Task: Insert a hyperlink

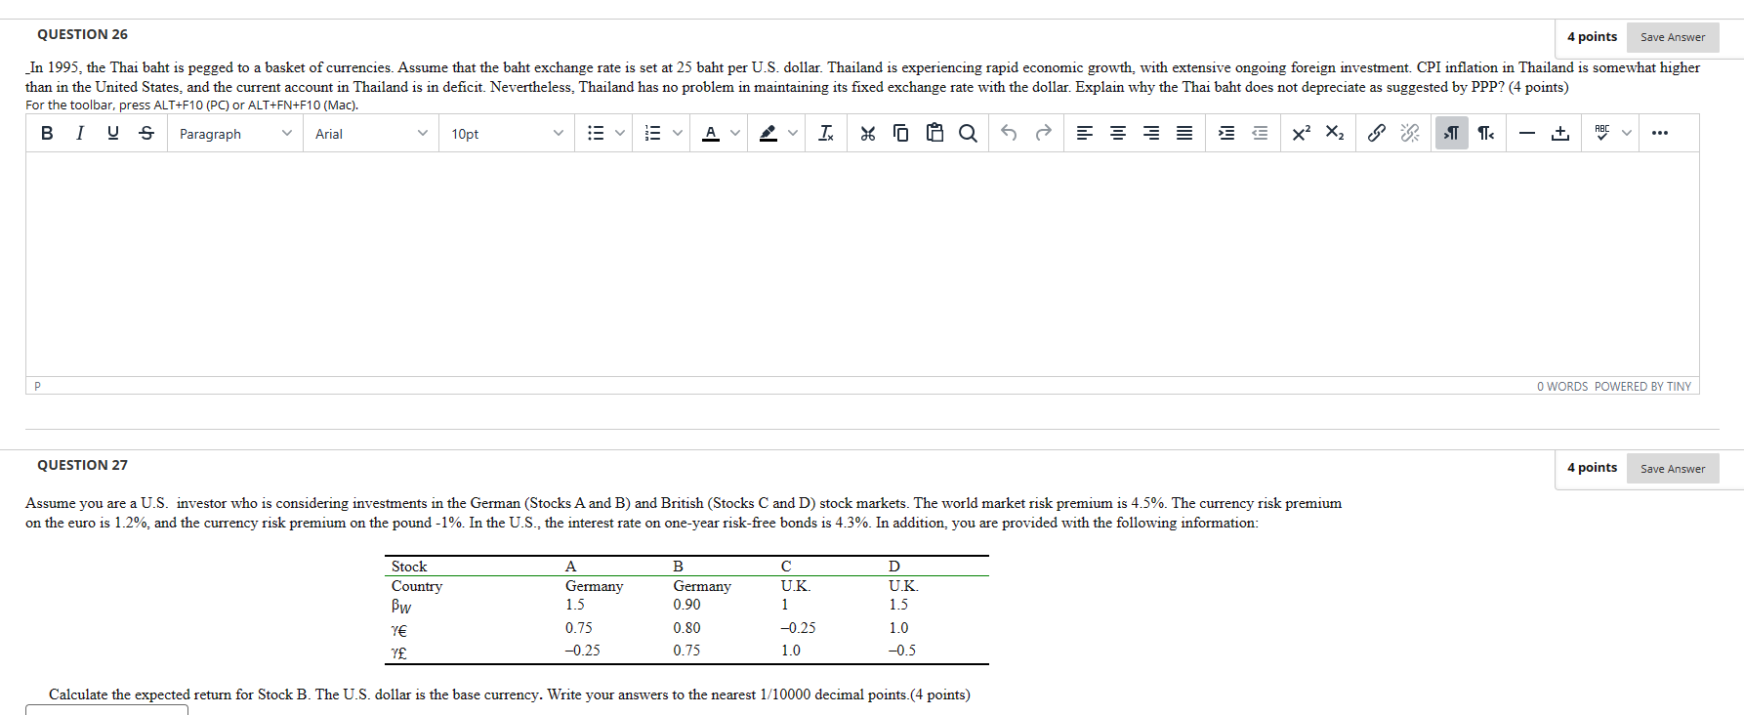Action: (1376, 133)
